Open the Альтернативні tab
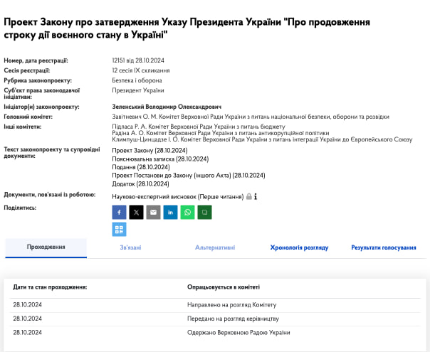The width and height of the screenshot is (430, 352). point(215,247)
